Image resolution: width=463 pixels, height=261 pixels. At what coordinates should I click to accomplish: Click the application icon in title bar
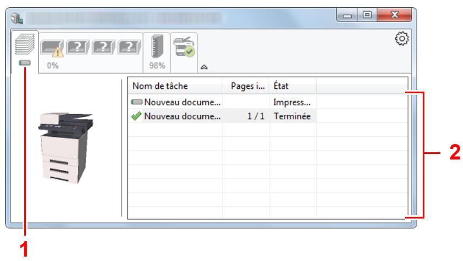tap(17, 18)
